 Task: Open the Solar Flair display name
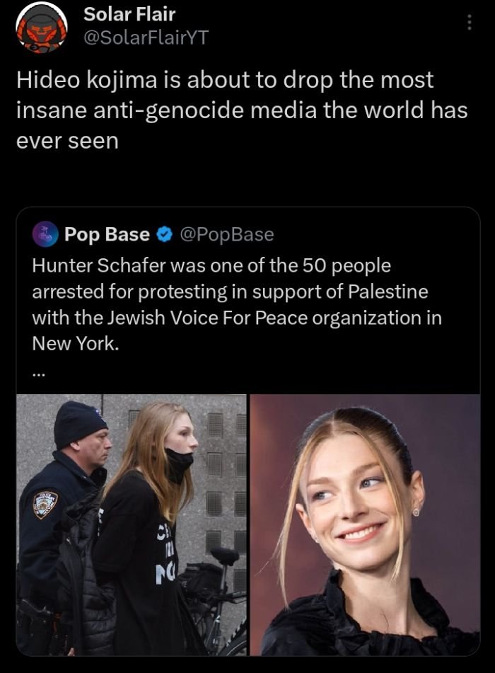(129, 13)
